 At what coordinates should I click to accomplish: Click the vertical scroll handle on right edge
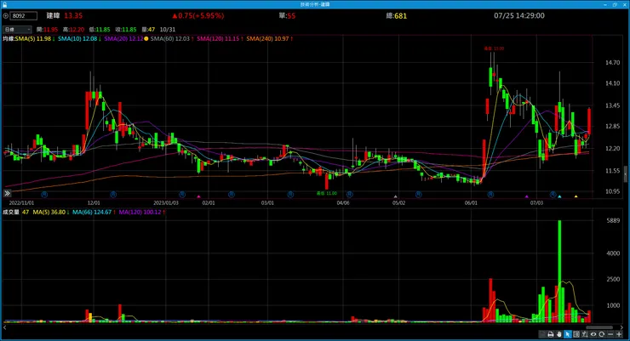click(625, 173)
